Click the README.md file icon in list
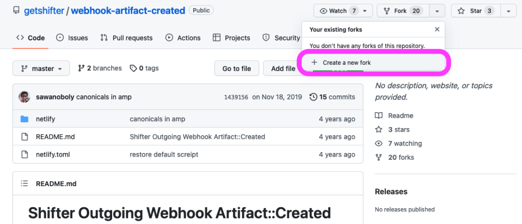 click(x=24, y=137)
